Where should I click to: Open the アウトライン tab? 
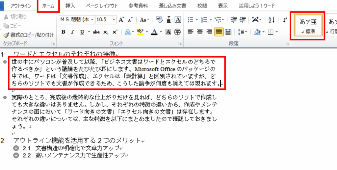(x=21, y=6)
